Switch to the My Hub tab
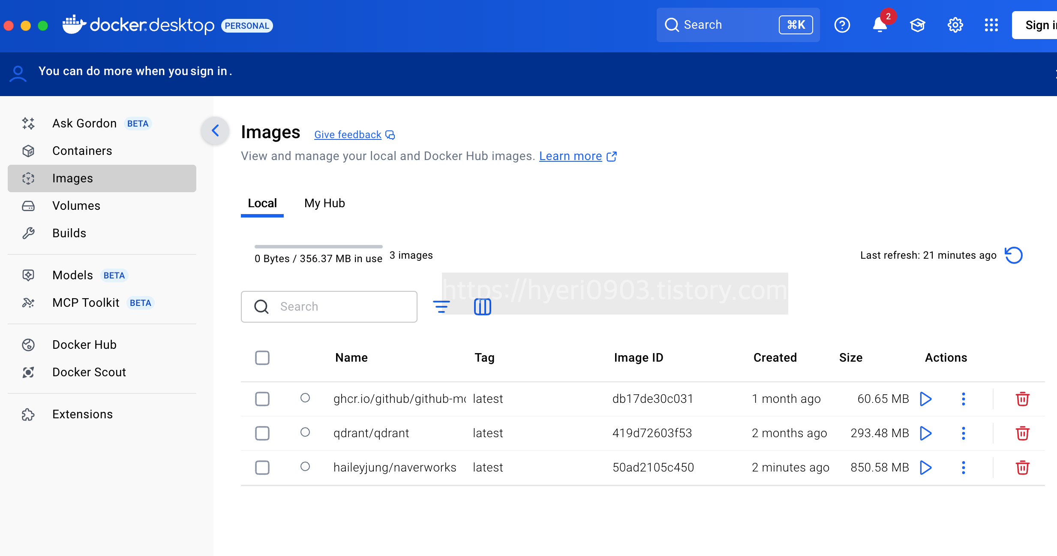The width and height of the screenshot is (1057, 556). pyautogui.click(x=324, y=203)
